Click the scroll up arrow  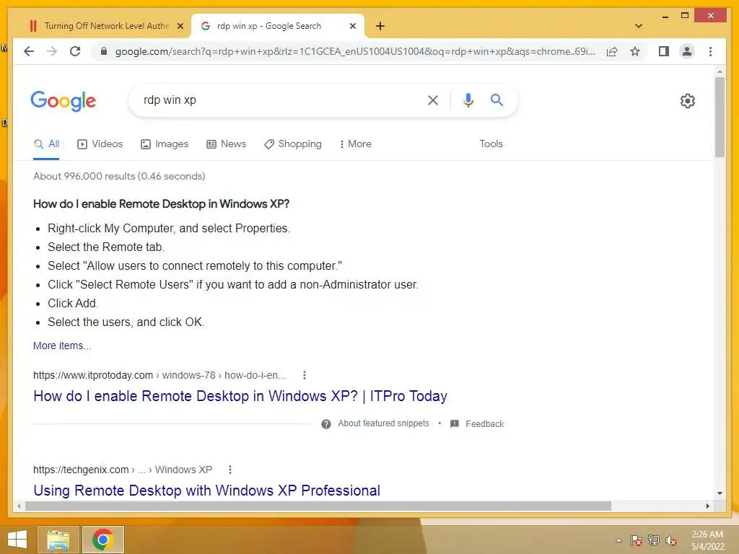tap(720, 71)
